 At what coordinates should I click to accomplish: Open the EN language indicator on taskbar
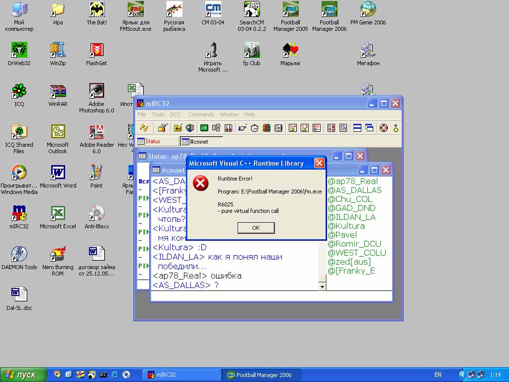[438, 375]
